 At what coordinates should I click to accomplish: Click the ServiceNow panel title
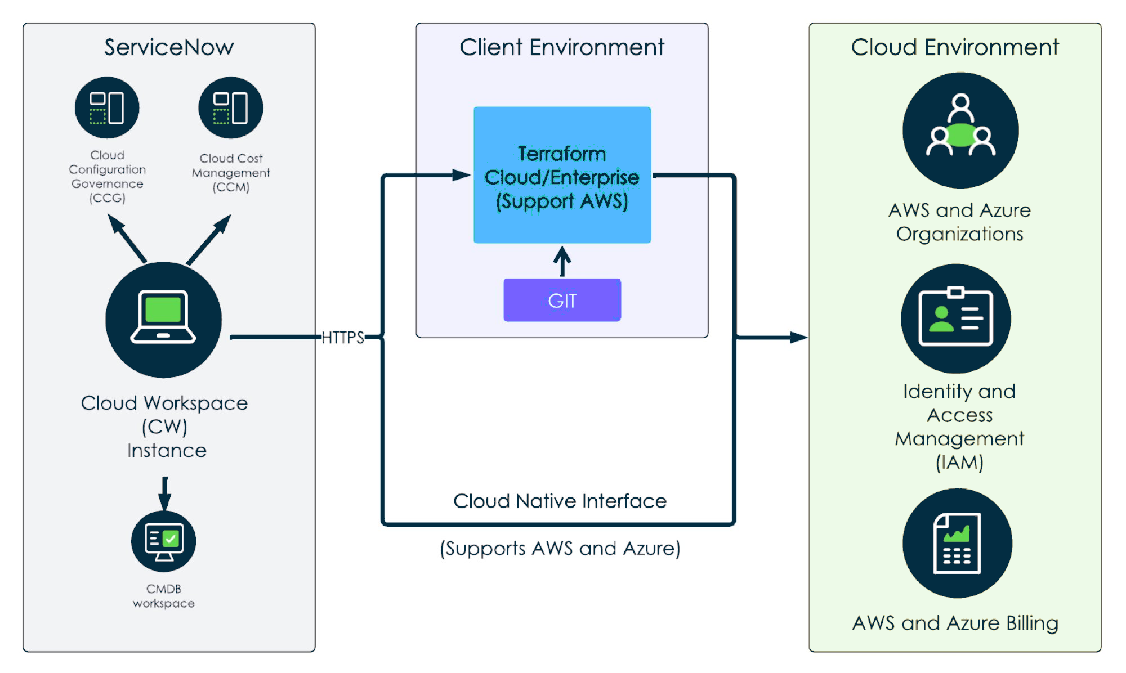click(169, 47)
